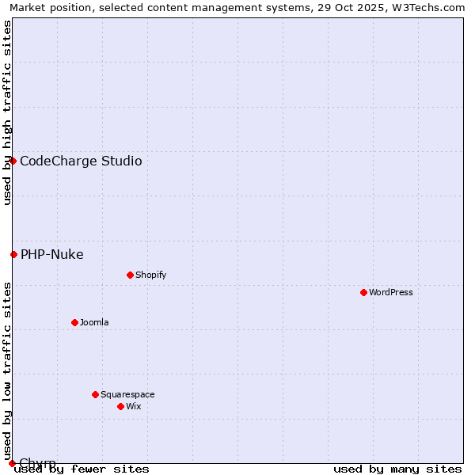Click the red marker next to Shopify

[x=130, y=275]
